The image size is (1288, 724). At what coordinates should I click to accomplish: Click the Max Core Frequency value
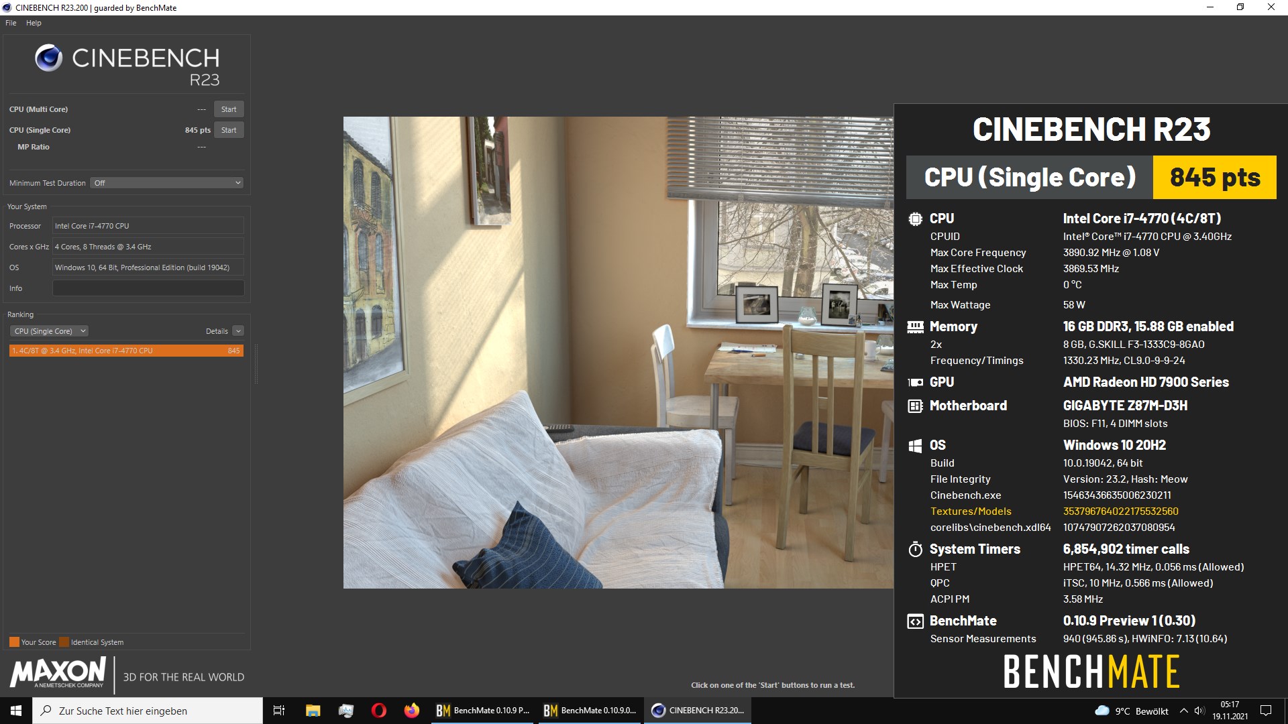(x=1111, y=253)
